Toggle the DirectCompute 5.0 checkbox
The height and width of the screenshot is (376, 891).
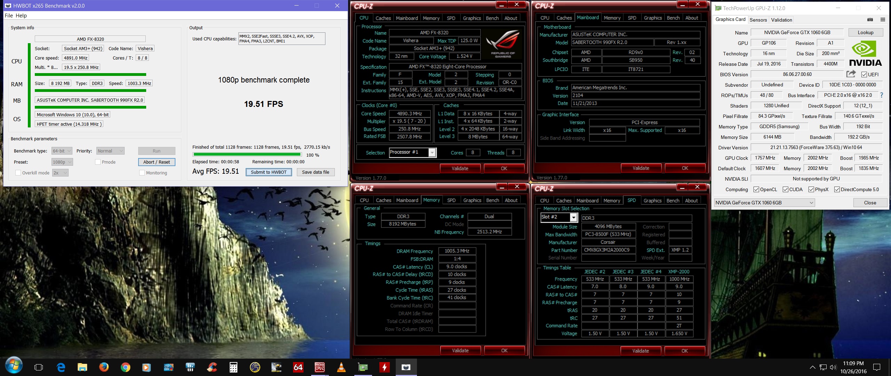click(x=837, y=189)
